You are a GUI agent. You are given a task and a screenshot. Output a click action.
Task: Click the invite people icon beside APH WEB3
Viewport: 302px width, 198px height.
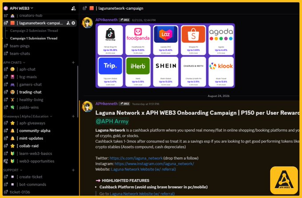(73, 8)
